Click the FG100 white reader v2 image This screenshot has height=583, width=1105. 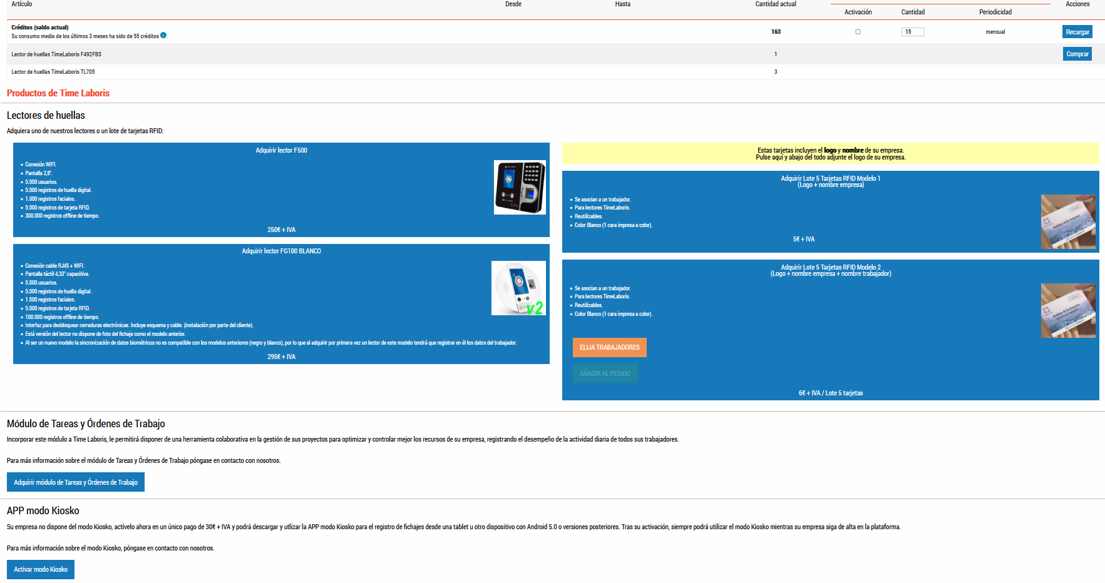pos(518,288)
